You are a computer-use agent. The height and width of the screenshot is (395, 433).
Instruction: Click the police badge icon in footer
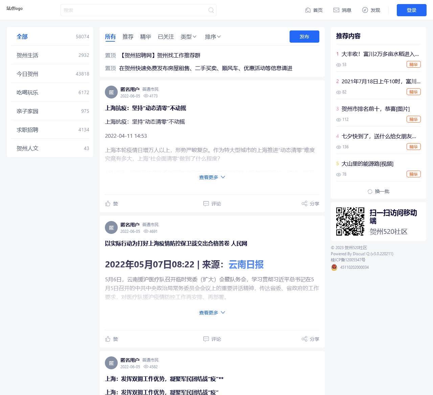(334, 267)
